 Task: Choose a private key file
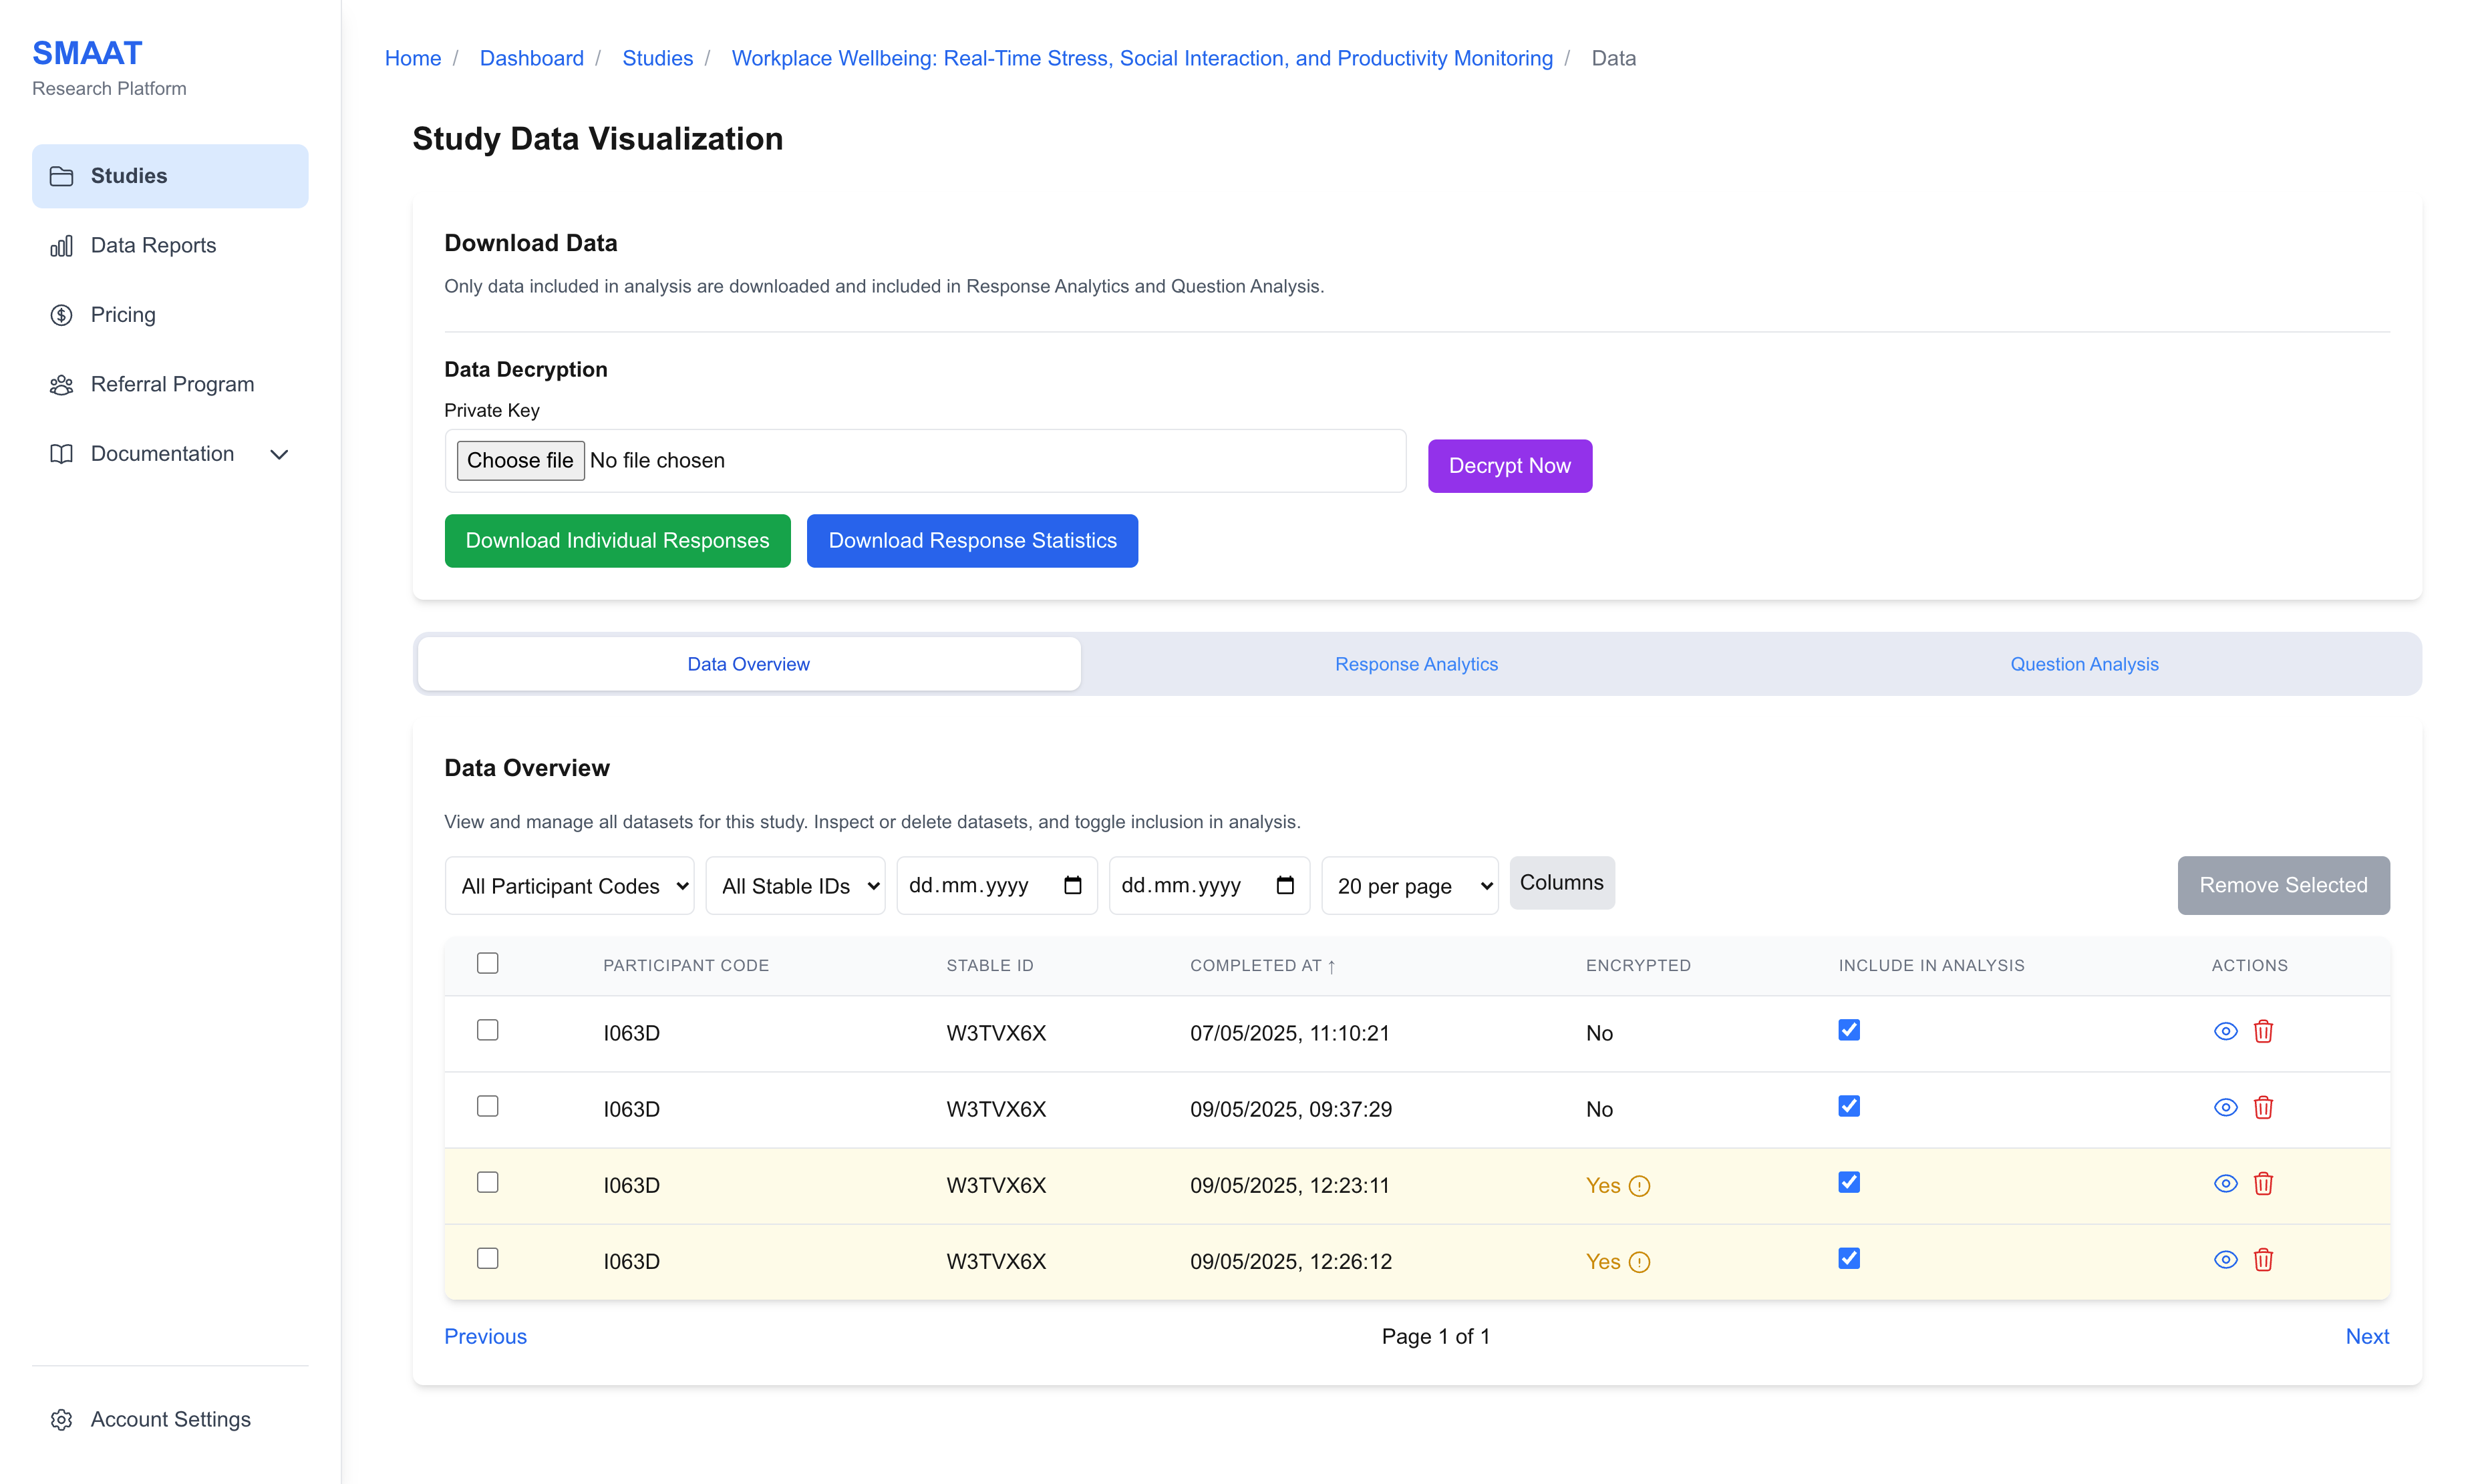pos(520,460)
